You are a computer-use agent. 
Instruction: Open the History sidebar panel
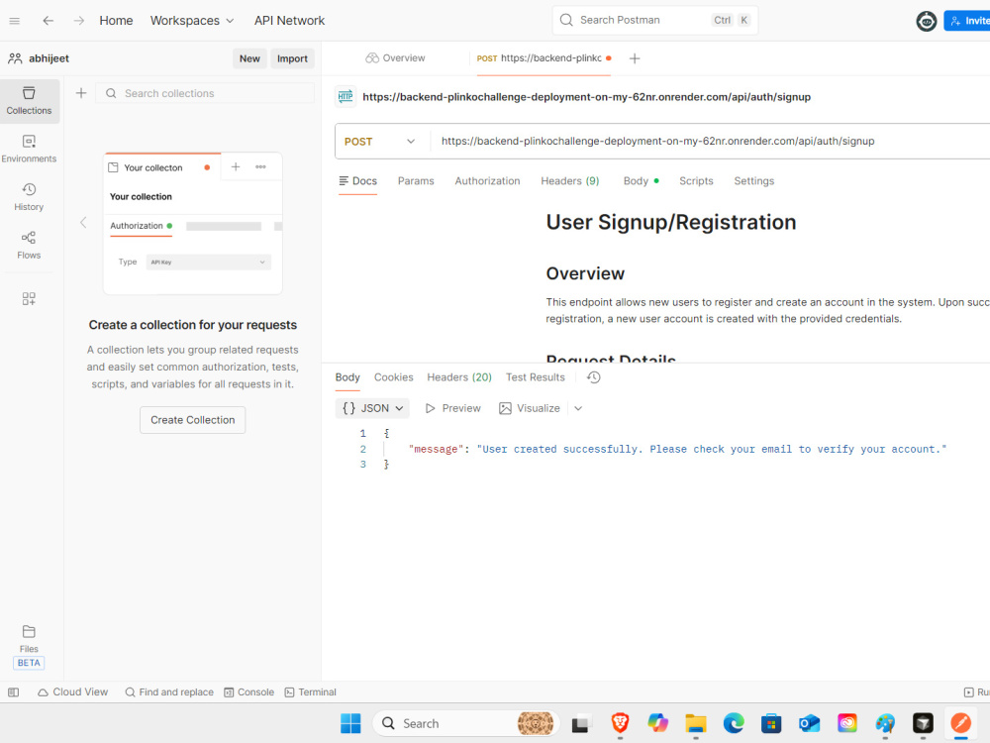tap(29, 197)
